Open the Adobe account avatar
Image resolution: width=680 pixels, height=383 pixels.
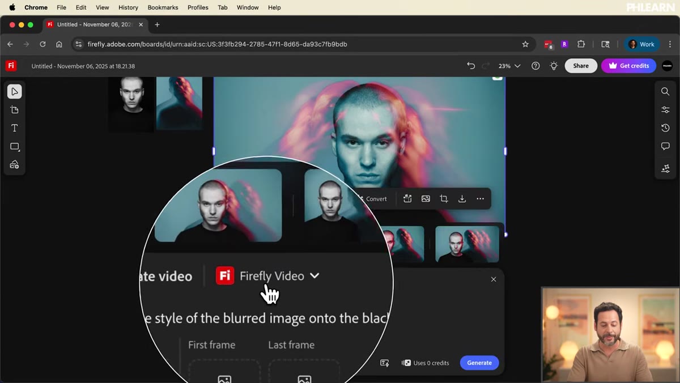(x=668, y=66)
